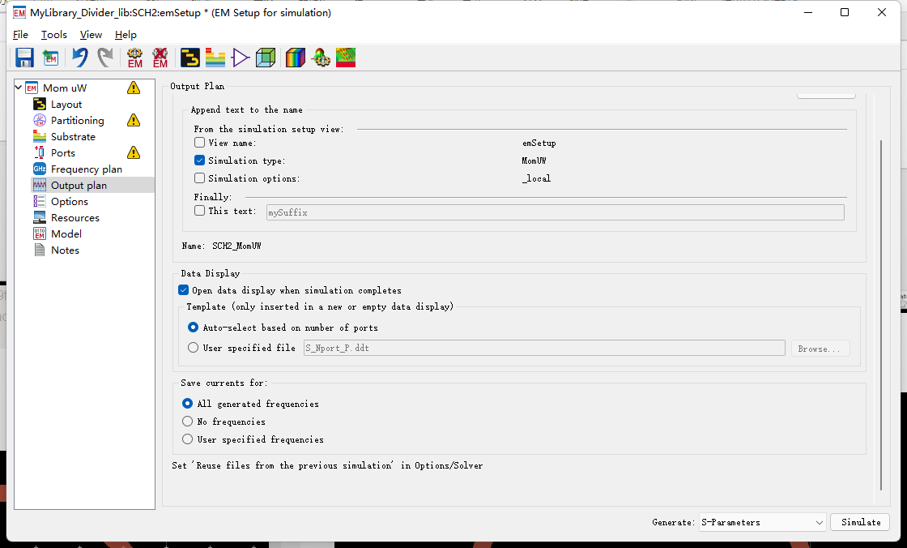This screenshot has height=548, width=907.
Task: Select Options in the sidebar tree
Action: coord(70,202)
